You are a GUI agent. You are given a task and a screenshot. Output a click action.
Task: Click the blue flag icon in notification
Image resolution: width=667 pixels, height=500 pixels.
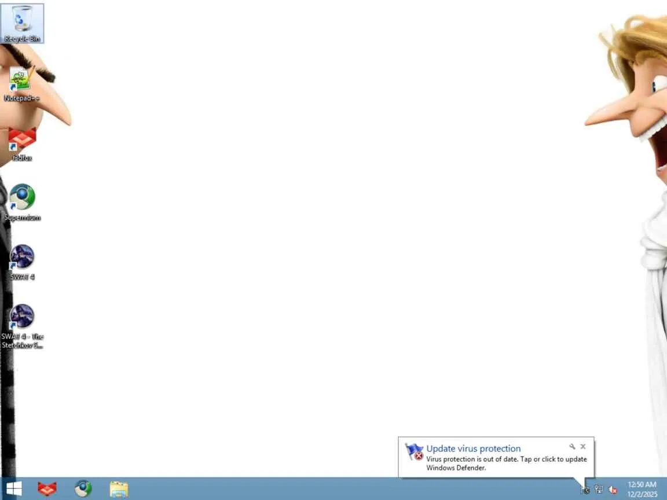point(413,451)
